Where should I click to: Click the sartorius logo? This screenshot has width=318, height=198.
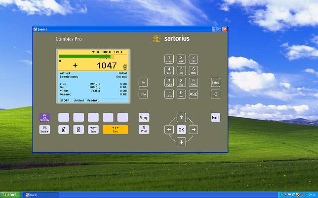[x=171, y=38]
